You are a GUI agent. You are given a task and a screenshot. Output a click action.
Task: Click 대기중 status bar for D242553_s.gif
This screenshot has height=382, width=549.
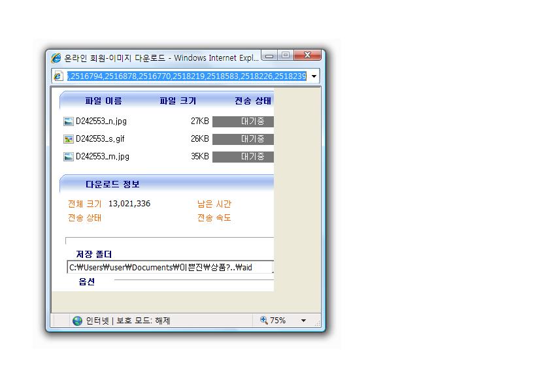[x=243, y=139]
